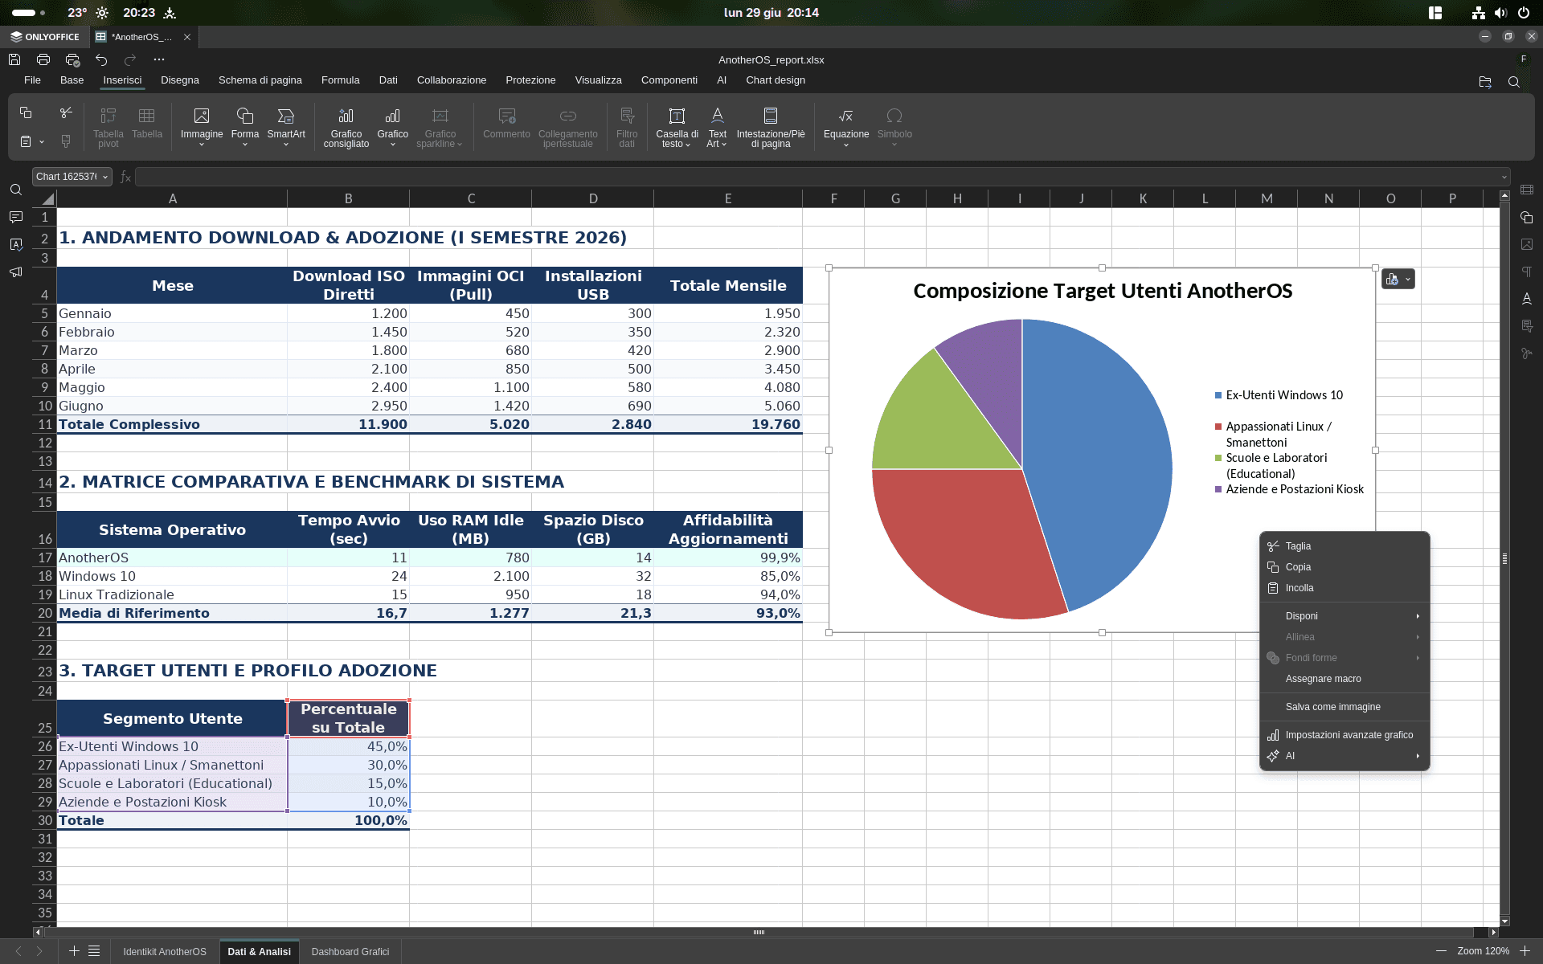Screen dimensions: 1543x964
Task: Open the feedback megaphone icon in the left sidebar
Action: (x=16, y=272)
